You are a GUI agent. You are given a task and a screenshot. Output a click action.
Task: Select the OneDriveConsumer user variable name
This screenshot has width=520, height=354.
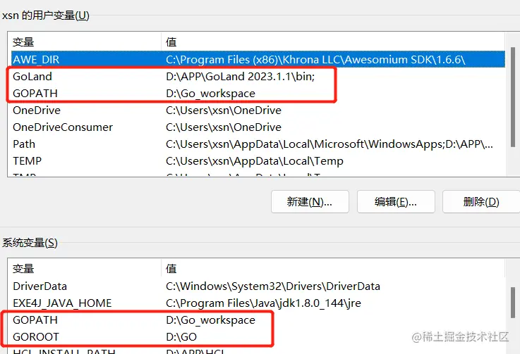63,127
